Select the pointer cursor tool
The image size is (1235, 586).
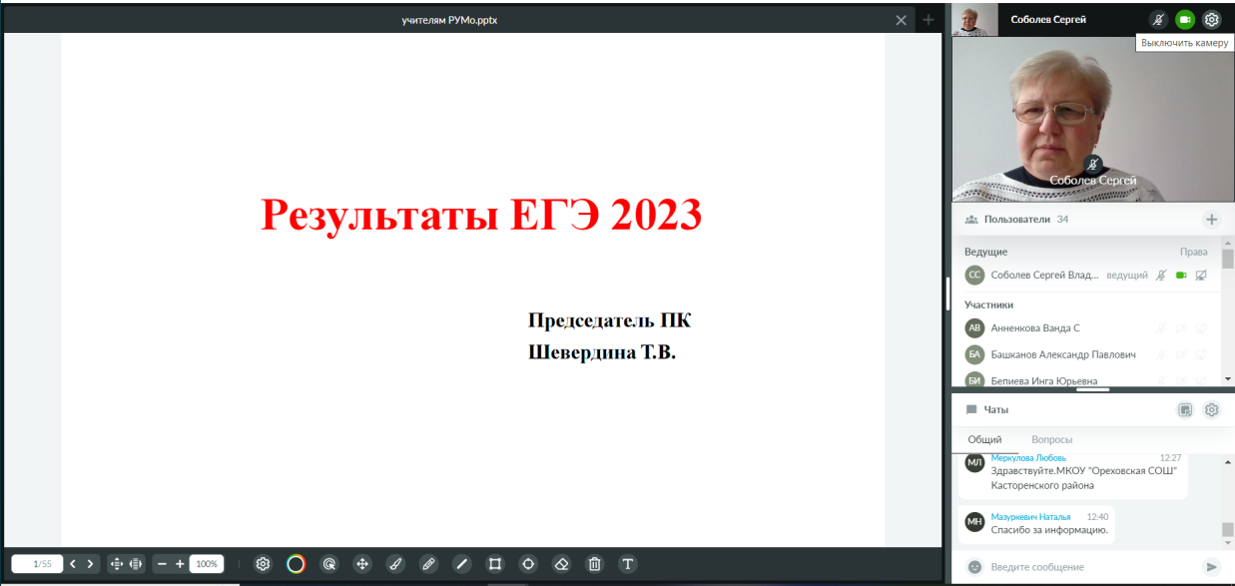(328, 564)
